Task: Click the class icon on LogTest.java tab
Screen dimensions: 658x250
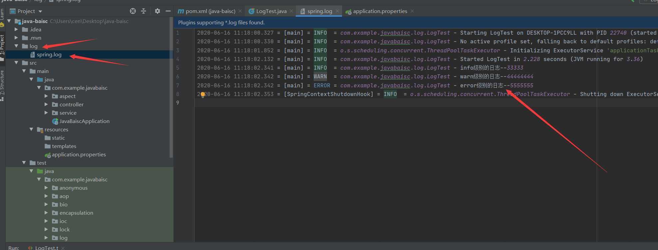Action: (252, 11)
